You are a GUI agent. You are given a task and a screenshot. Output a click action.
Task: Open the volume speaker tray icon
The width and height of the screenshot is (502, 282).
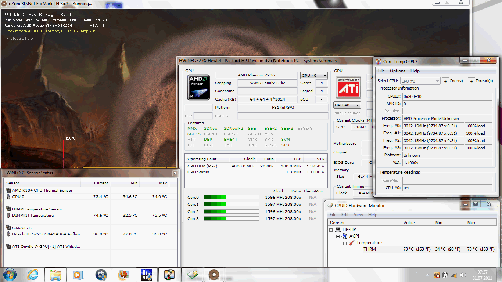pos(463,275)
